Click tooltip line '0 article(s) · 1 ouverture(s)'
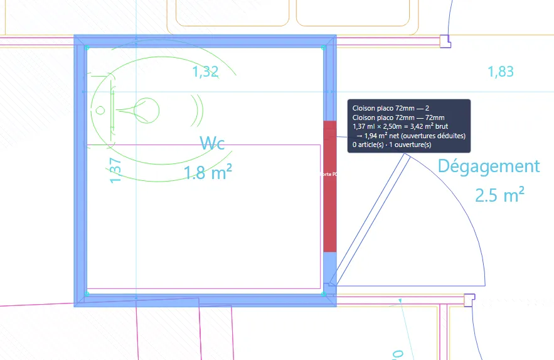The height and width of the screenshot is (360, 554). point(392,145)
